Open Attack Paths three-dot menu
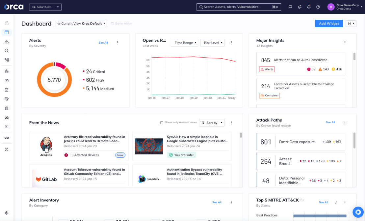365x221 pixels. coord(345,122)
